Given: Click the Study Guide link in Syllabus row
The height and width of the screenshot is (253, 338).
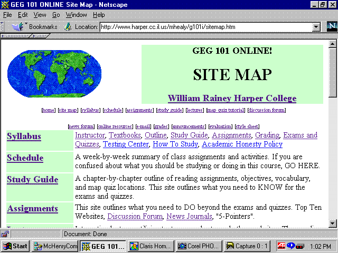Looking at the screenshot, I should pyautogui.click(x=189, y=135).
